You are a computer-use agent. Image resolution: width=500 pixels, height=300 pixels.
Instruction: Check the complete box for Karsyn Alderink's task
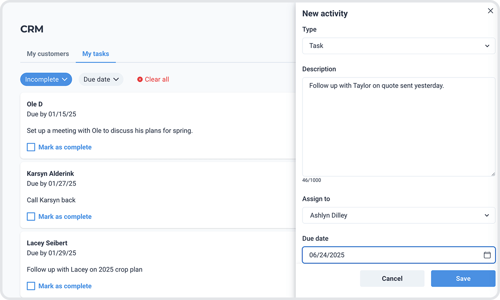(31, 216)
